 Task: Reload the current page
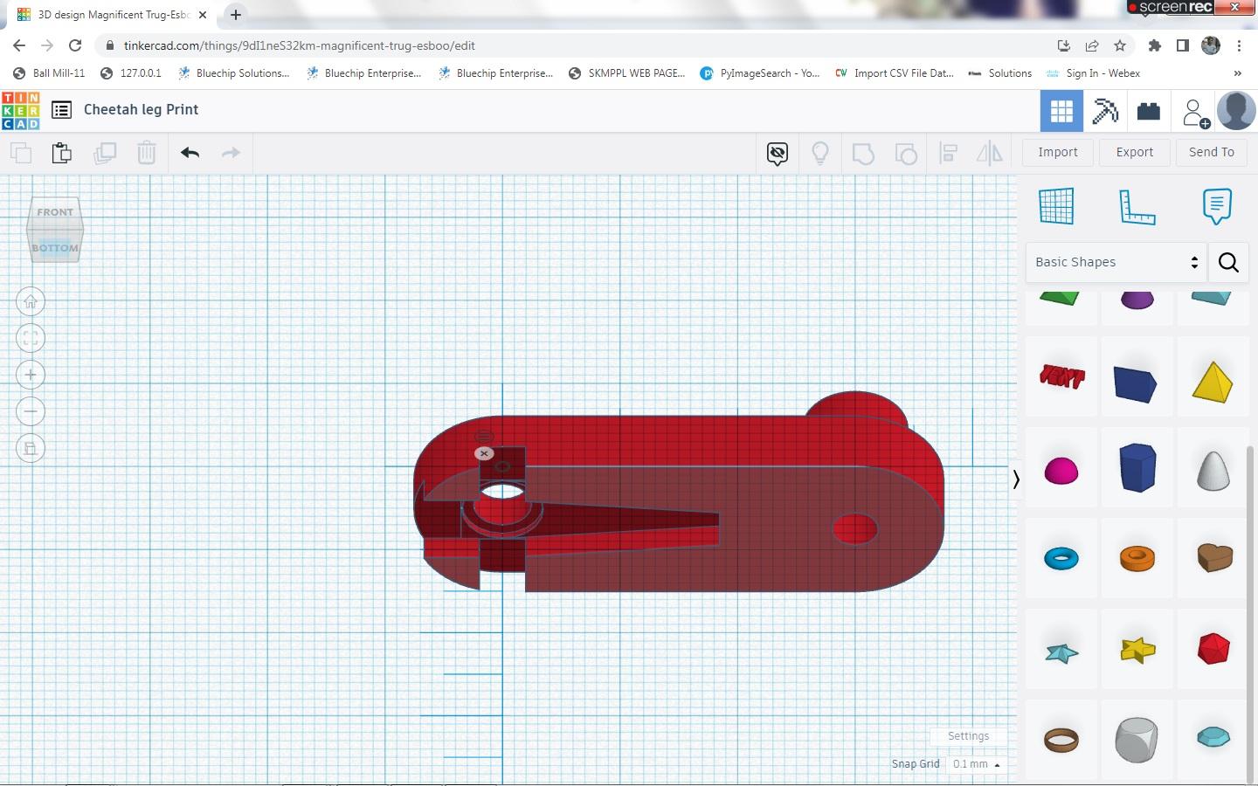pyautogui.click(x=75, y=45)
